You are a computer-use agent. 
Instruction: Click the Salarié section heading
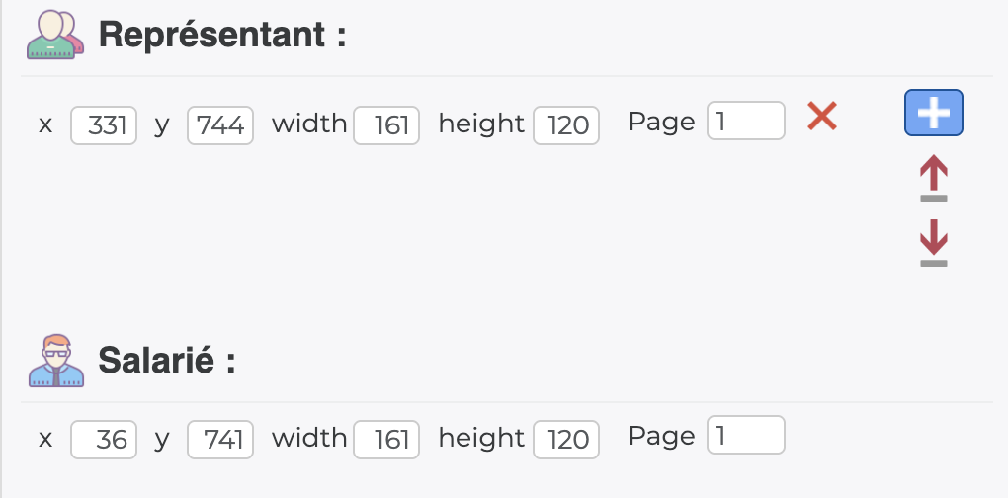[167, 360]
